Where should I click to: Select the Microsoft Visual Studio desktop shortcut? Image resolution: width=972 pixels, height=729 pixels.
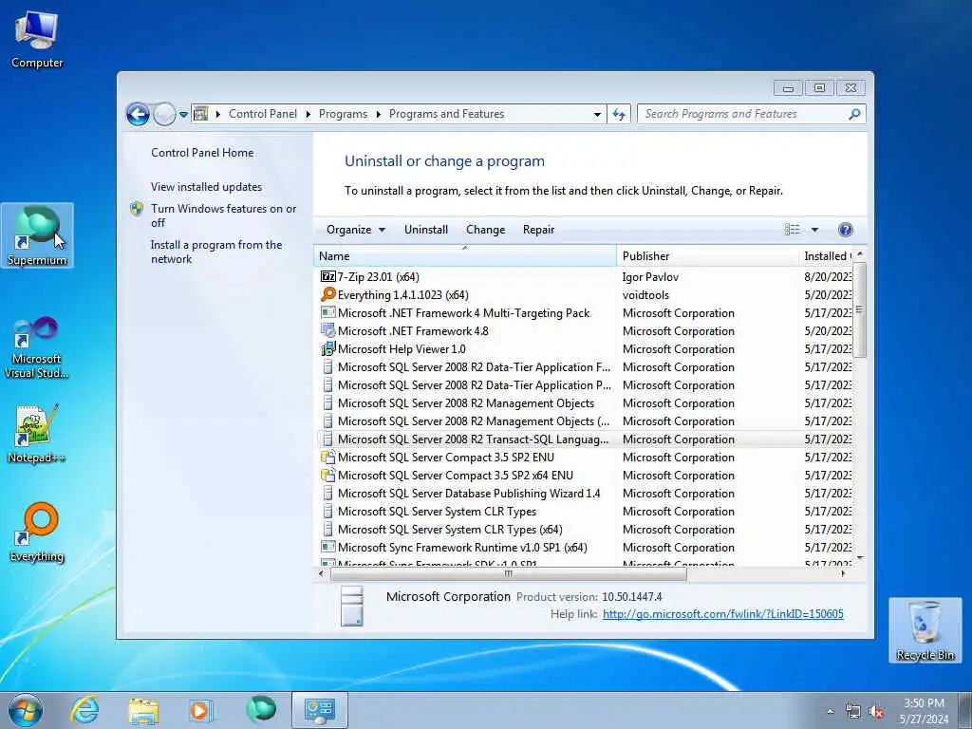click(x=37, y=347)
